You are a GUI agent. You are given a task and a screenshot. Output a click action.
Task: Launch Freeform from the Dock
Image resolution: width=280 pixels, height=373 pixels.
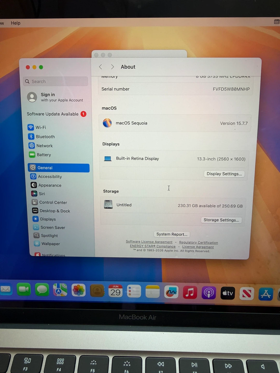pos(171,292)
